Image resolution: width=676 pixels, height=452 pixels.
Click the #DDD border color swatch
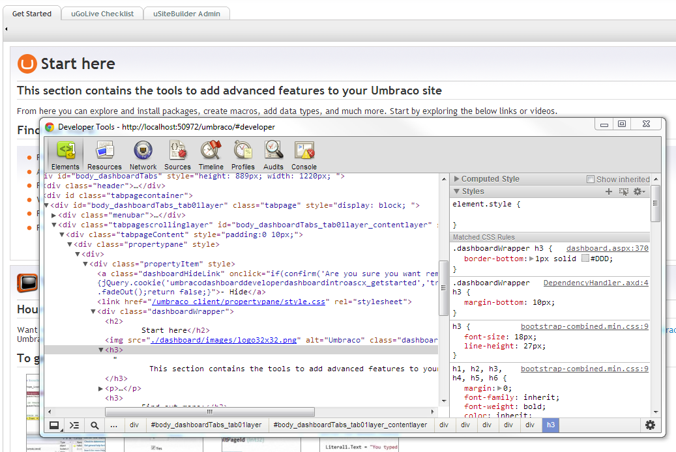point(585,259)
